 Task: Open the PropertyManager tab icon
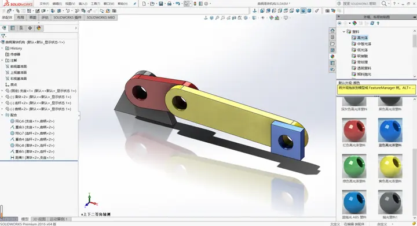click(13, 28)
